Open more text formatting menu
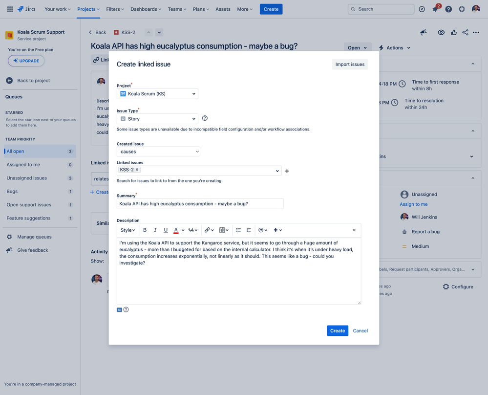The image size is (488, 395). 193,230
